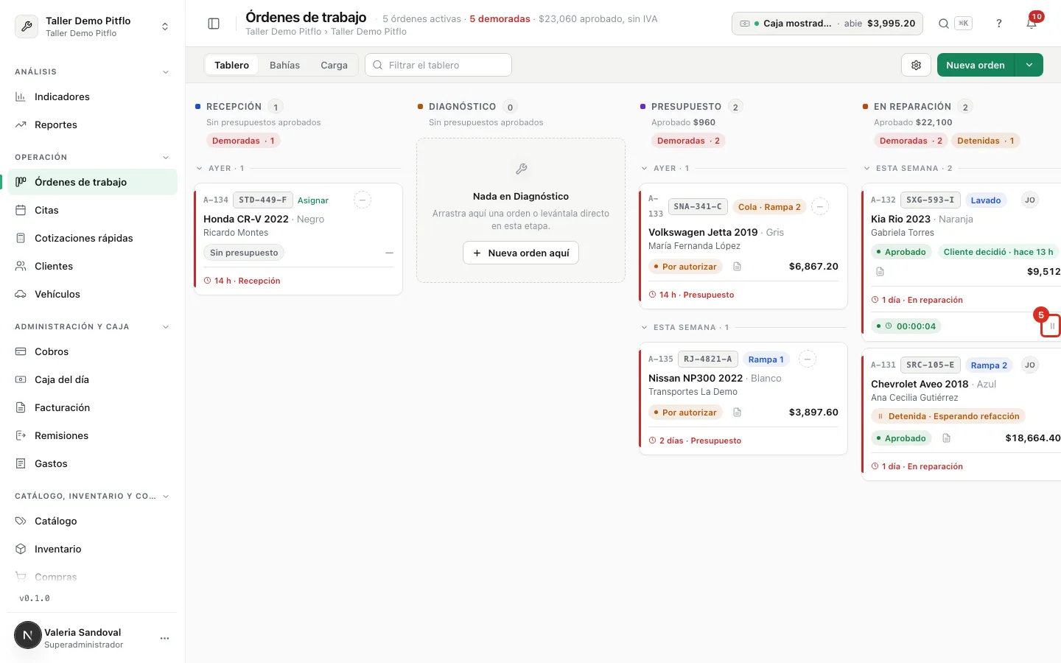This screenshot has height=663, width=1061.
Task: Switch to the Bahías tab
Action: [284, 65]
